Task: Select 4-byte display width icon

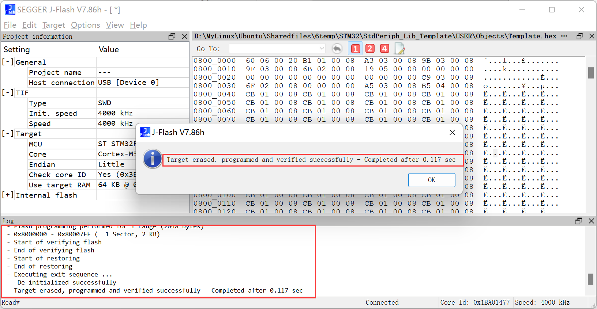Action: (x=384, y=49)
